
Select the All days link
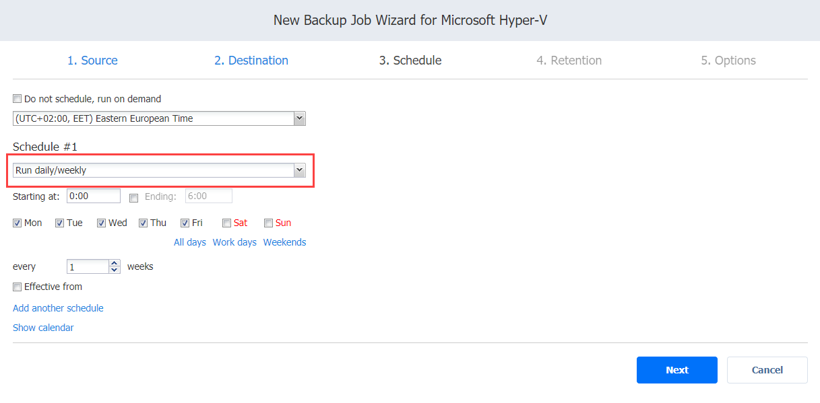(x=190, y=242)
